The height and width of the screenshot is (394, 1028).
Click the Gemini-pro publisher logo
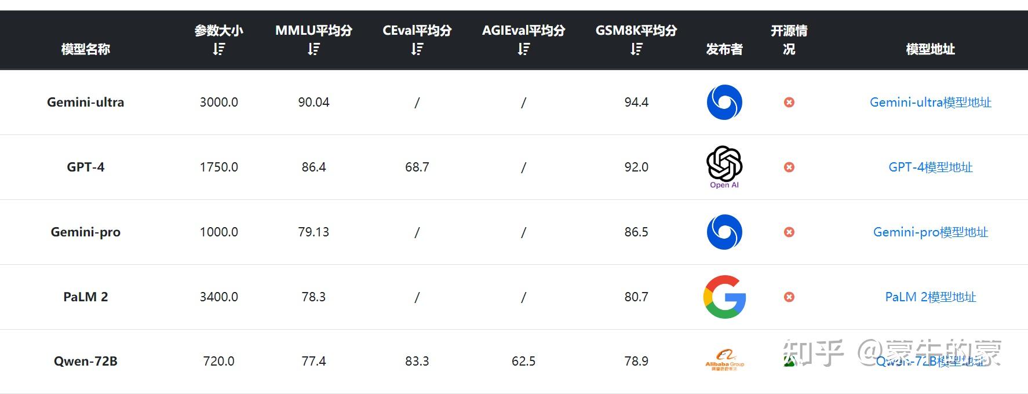[x=724, y=232]
